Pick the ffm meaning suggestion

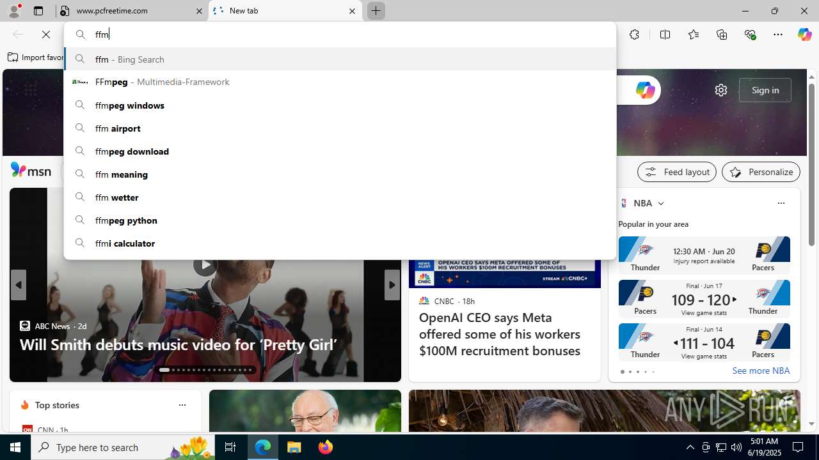tap(340, 174)
